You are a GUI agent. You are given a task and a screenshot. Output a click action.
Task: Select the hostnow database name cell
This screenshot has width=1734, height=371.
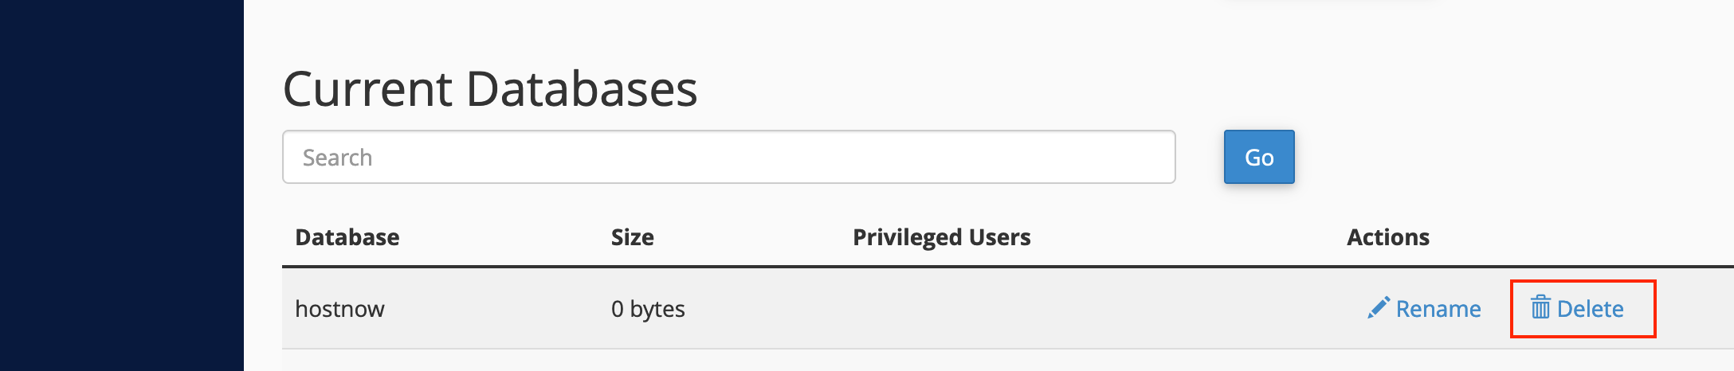point(339,309)
